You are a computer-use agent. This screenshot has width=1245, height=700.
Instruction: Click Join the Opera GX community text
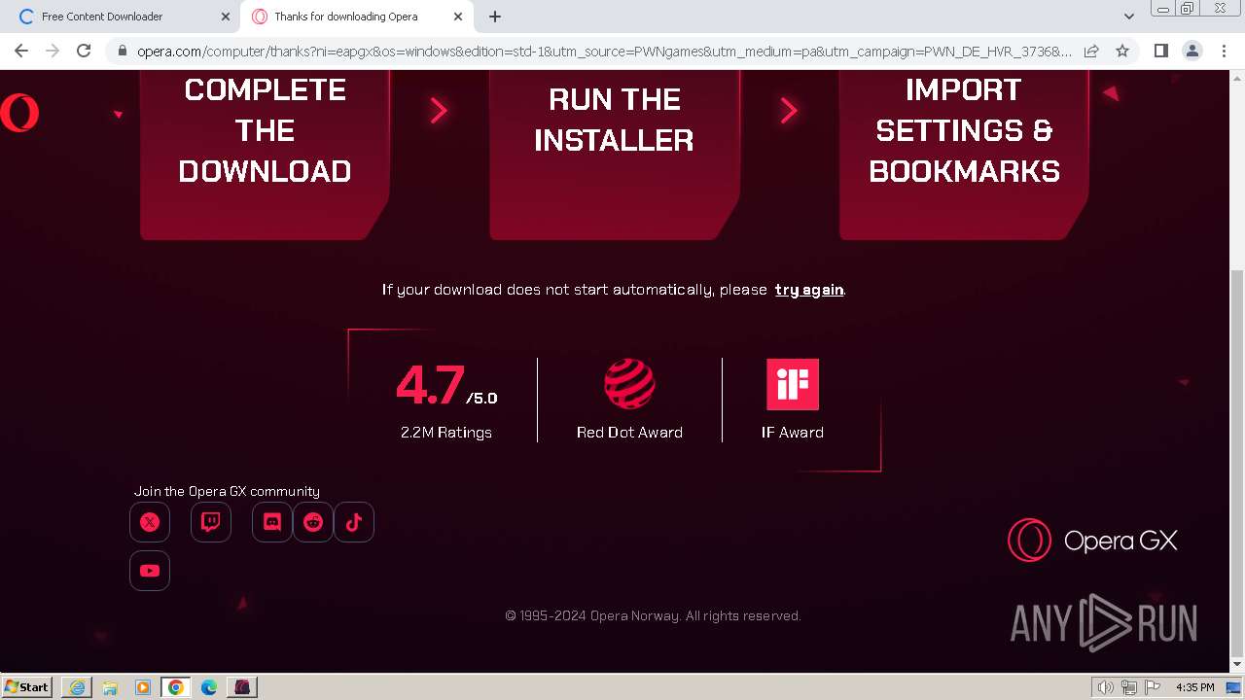227,491
